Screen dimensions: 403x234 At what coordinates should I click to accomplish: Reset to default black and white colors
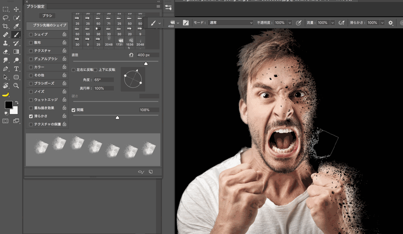click(x=6, y=113)
